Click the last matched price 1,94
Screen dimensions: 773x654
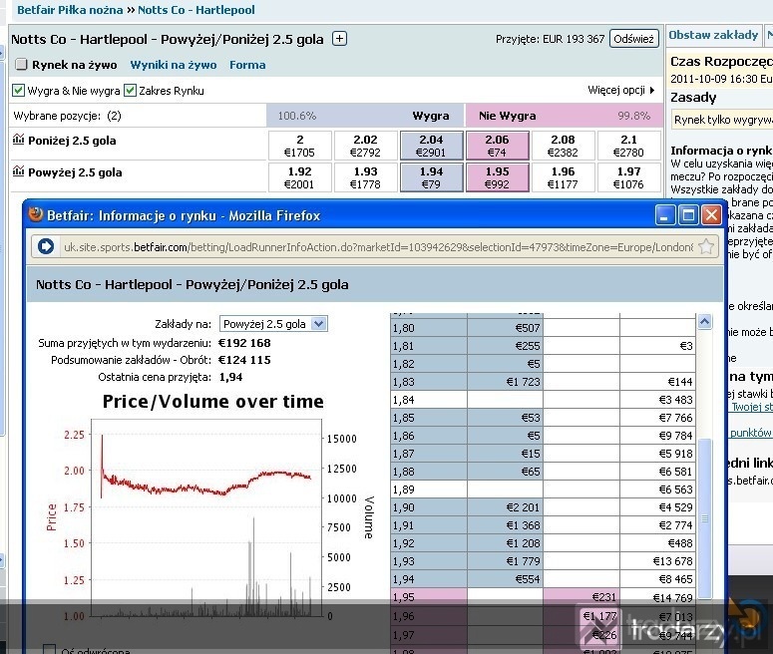pos(230,377)
